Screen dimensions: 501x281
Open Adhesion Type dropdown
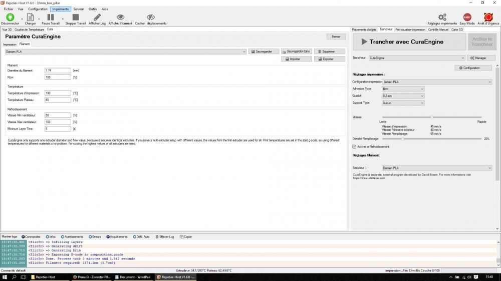point(403,89)
